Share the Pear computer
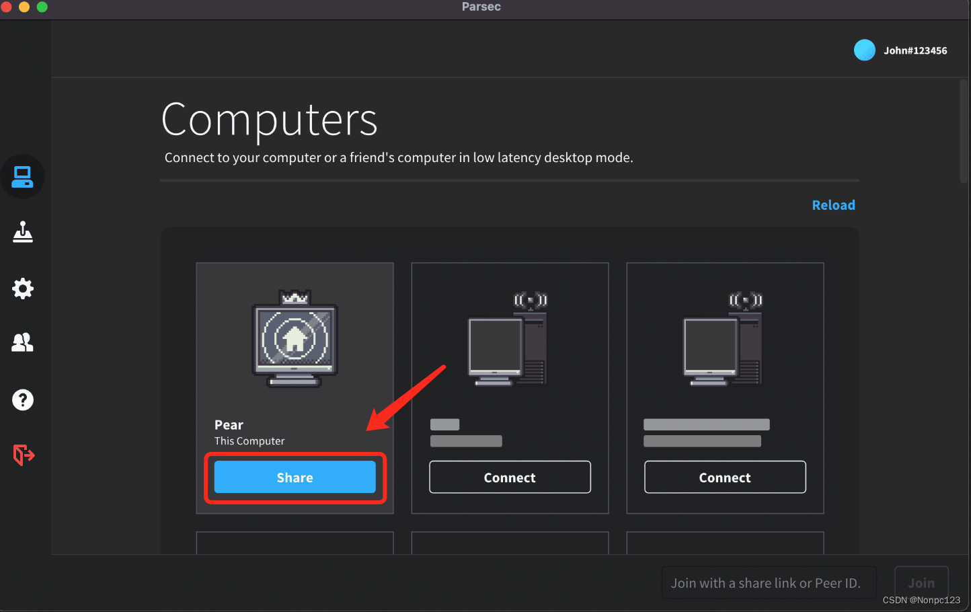 coord(295,477)
